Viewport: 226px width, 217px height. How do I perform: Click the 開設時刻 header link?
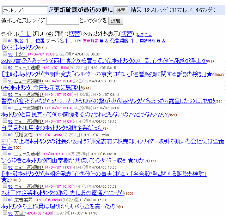148,41
